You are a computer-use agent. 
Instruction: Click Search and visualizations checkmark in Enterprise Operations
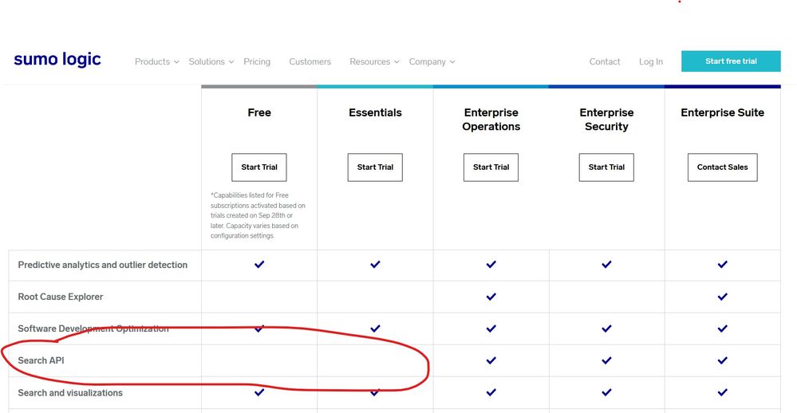(491, 392)
